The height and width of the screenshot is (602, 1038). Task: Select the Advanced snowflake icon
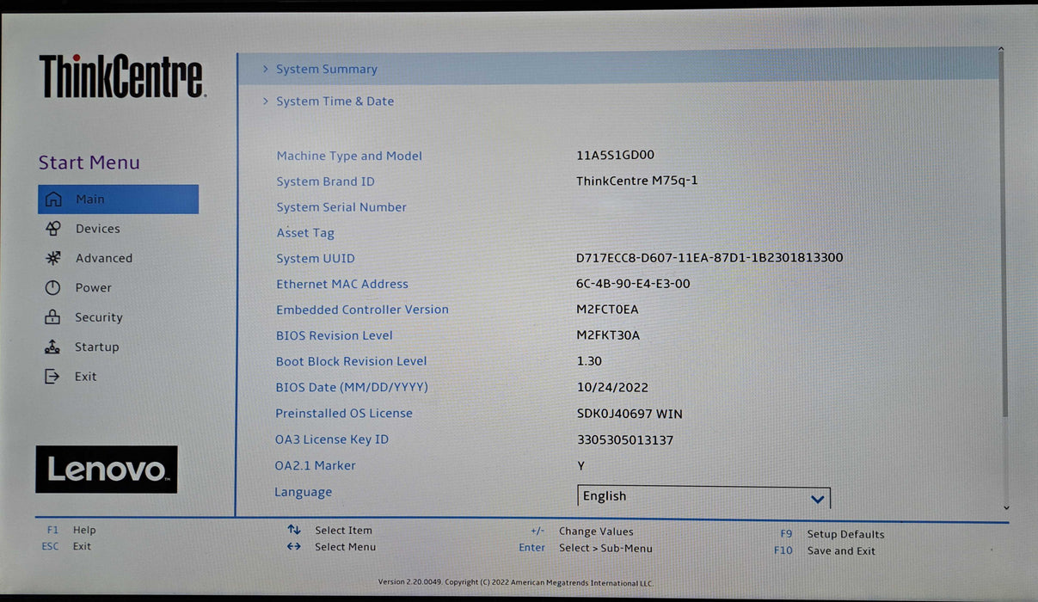click(53, 258)
